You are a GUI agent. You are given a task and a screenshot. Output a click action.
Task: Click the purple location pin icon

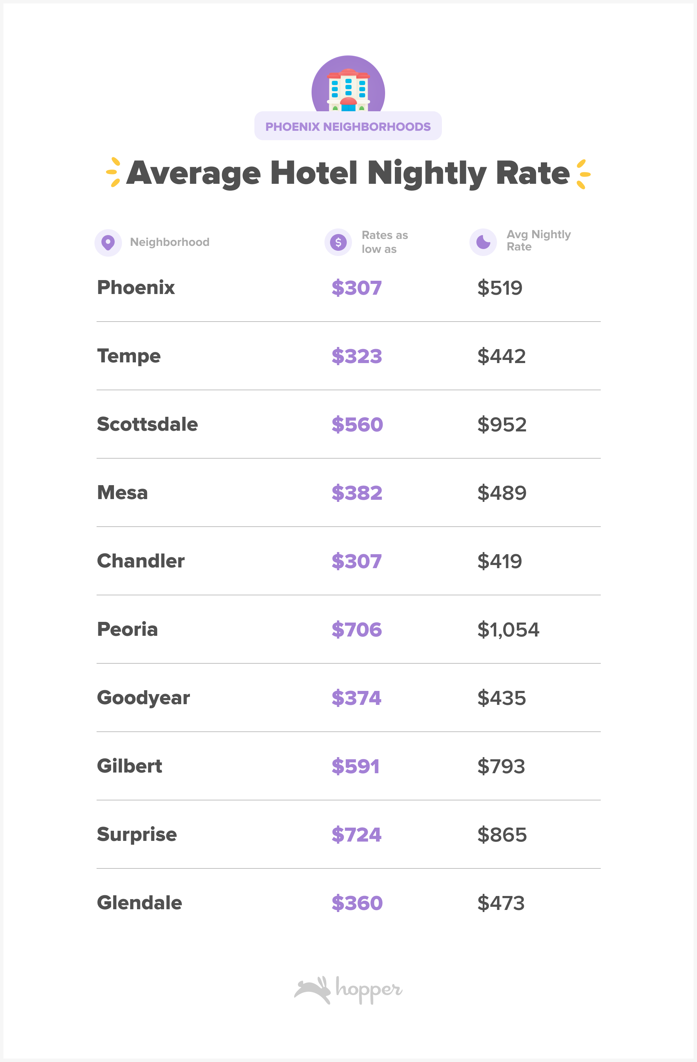(108, 243)
